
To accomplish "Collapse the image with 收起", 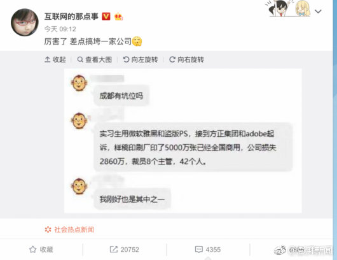I will 55,59.
